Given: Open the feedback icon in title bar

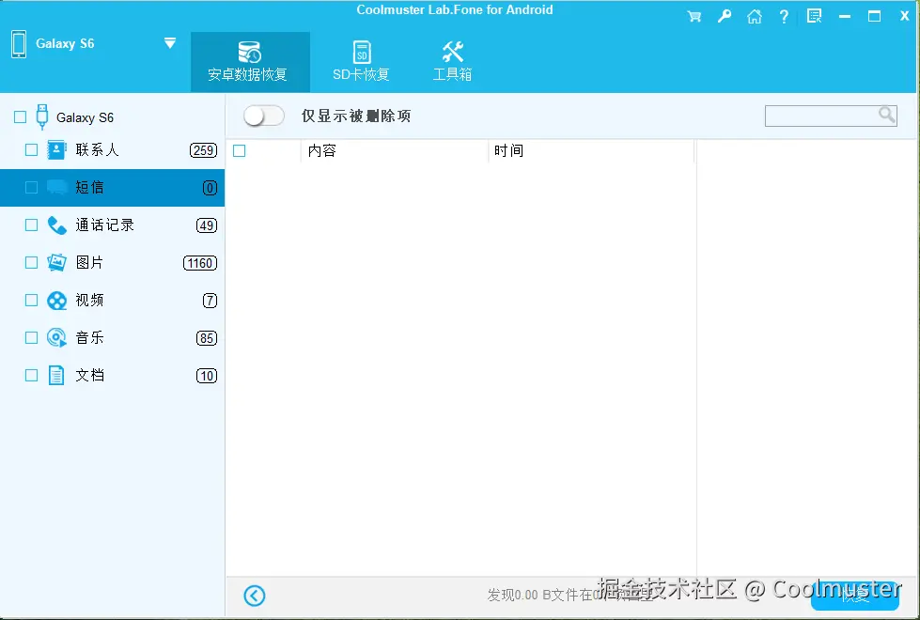Looking at the screenshot, I should pos(814,15).
